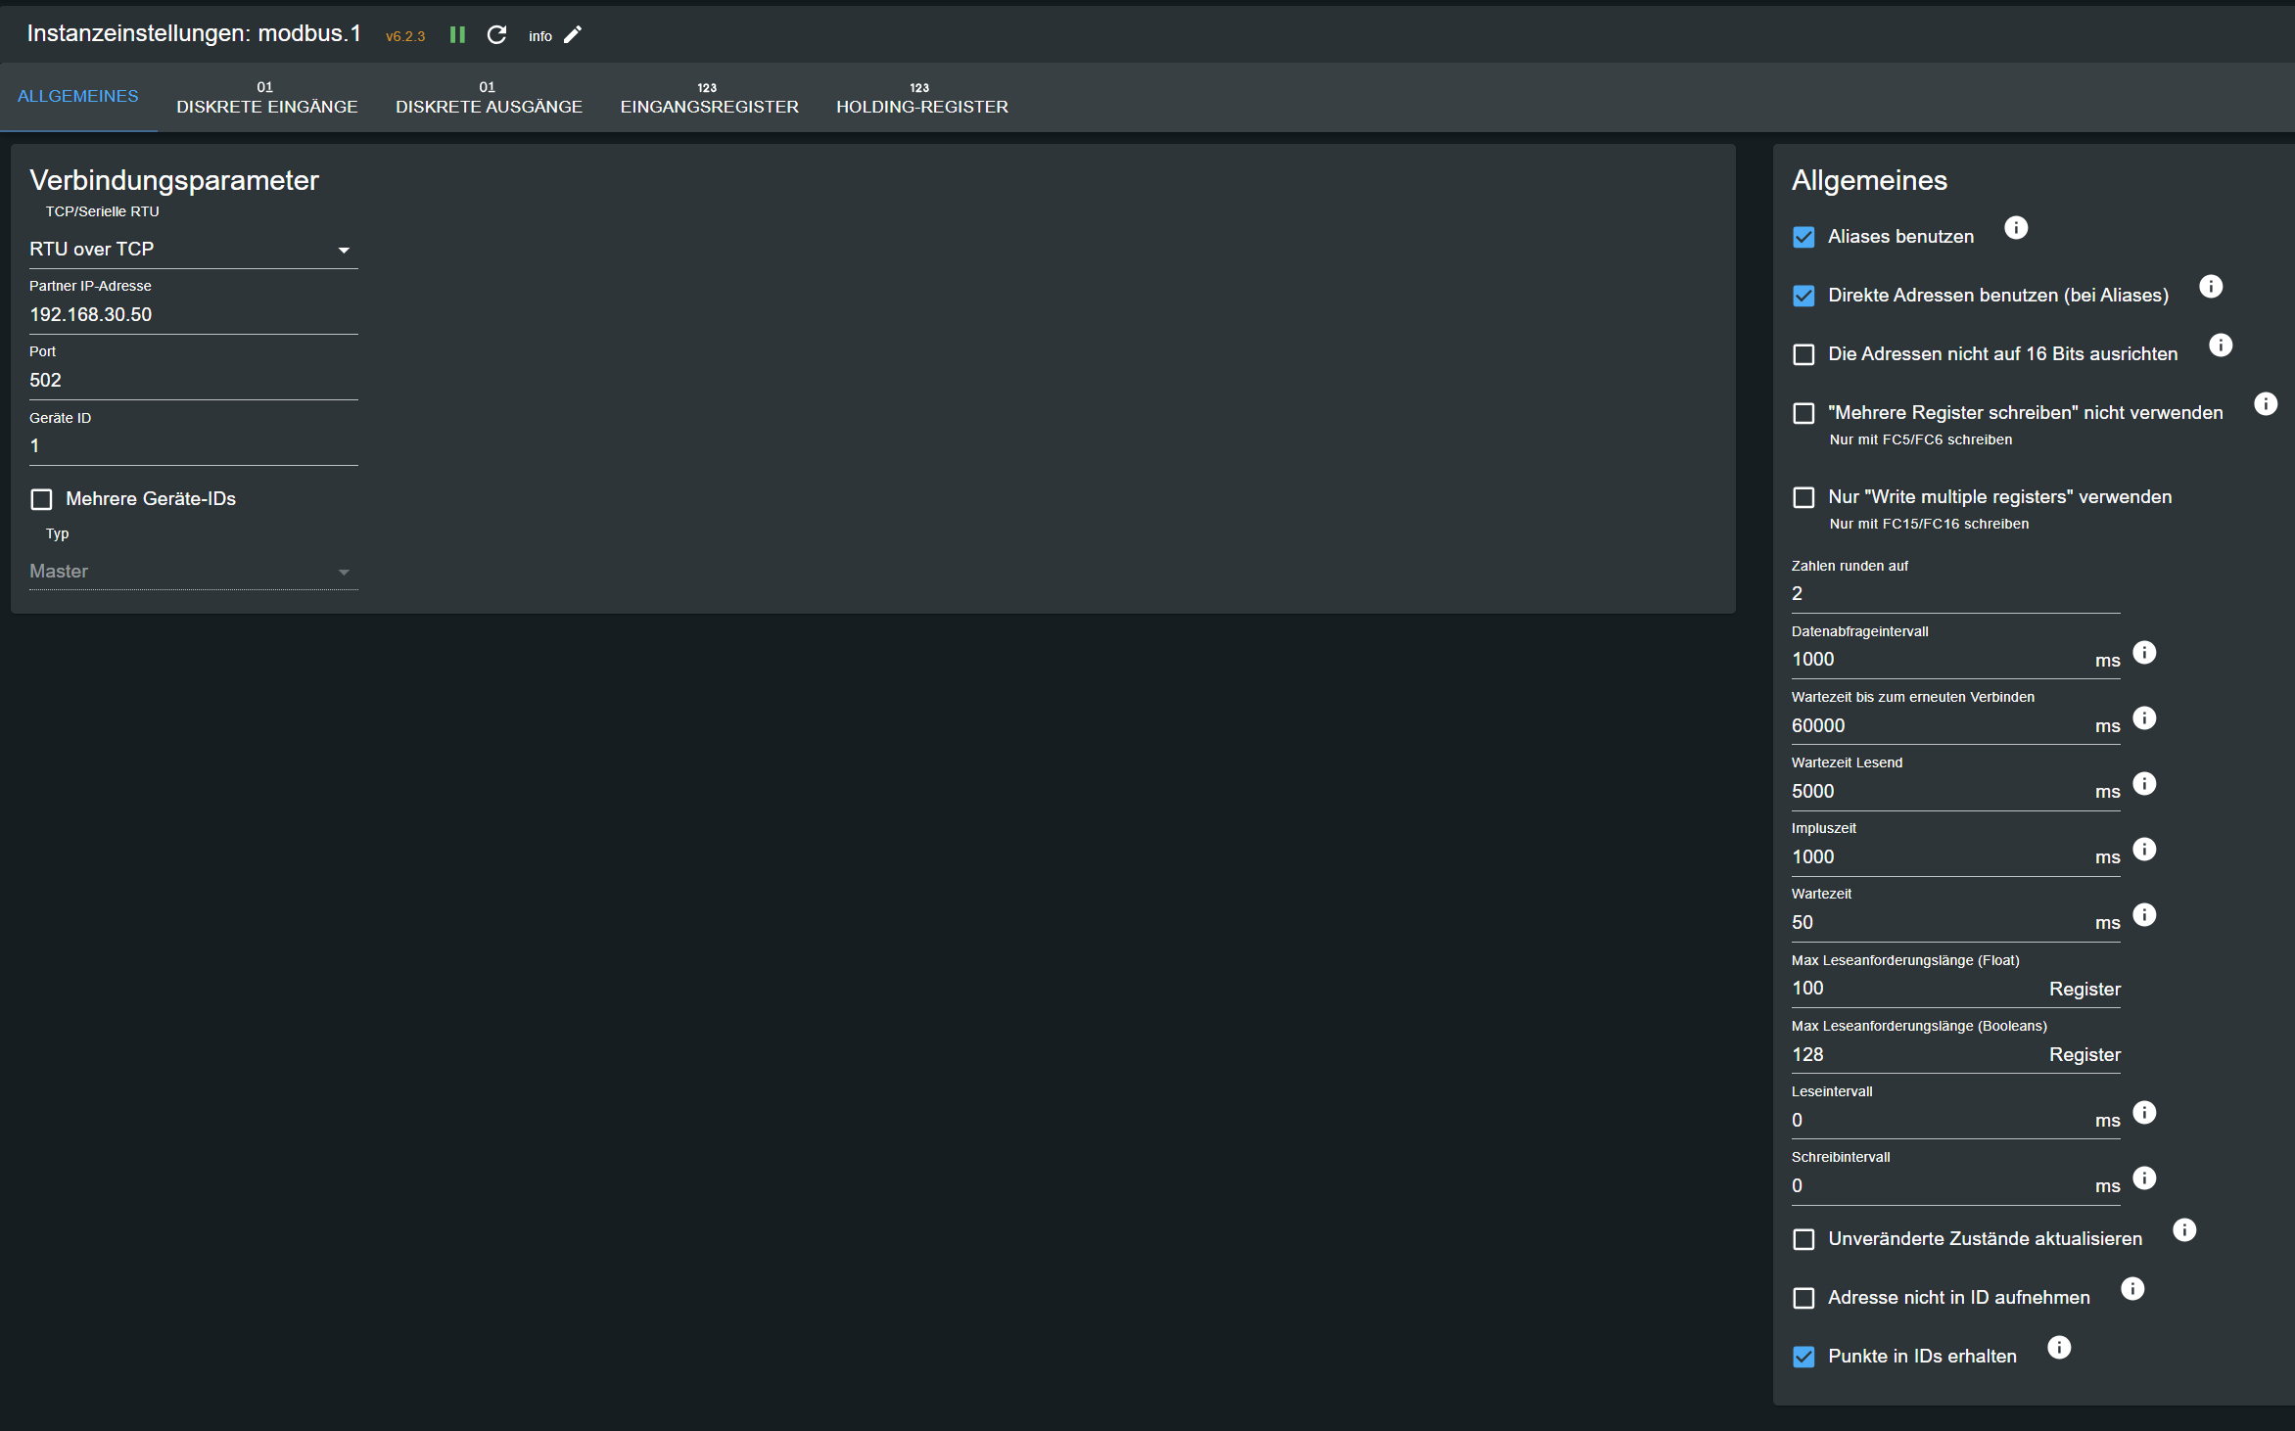2295x1431 pixels.
Task: Open info for Unveränderte Zustände aktualisieren
Action: point(2184,1230)
